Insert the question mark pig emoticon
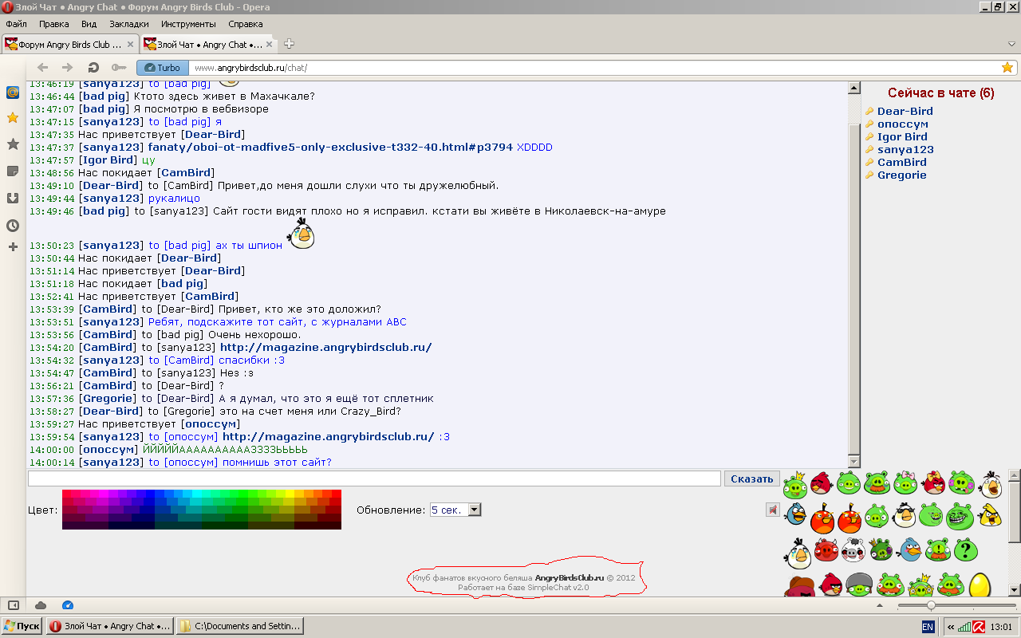The width and height of the screenshot is (1021, 638). tap(966, 549)
